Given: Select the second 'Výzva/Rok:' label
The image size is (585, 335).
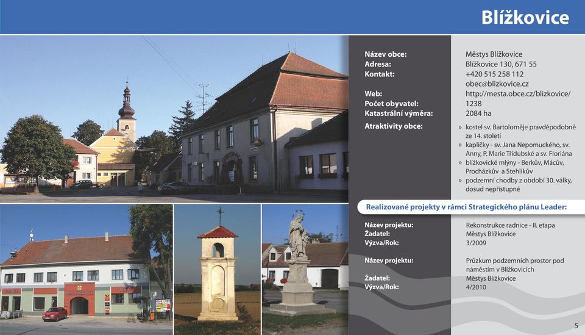Looking at the screenshot, I should coord(381,287).
